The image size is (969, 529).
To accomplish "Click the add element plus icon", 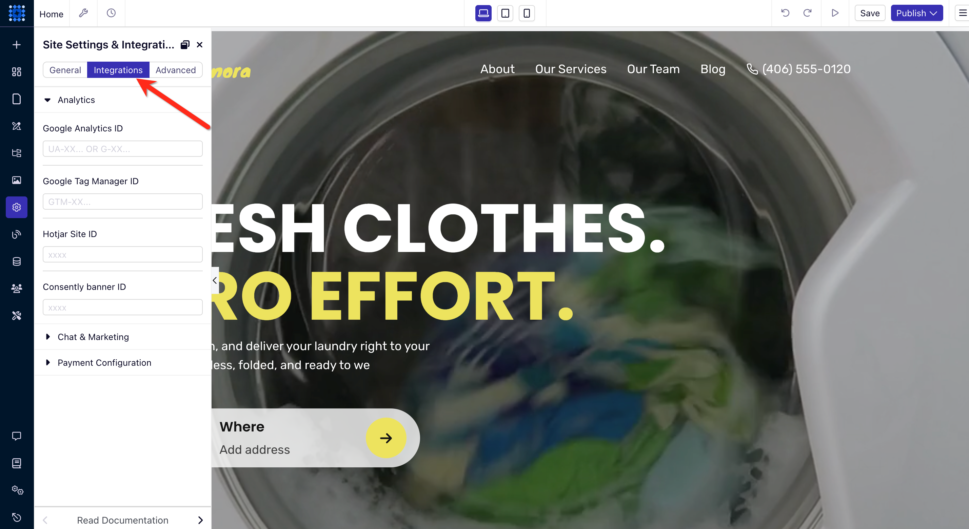I will (17, 45).
